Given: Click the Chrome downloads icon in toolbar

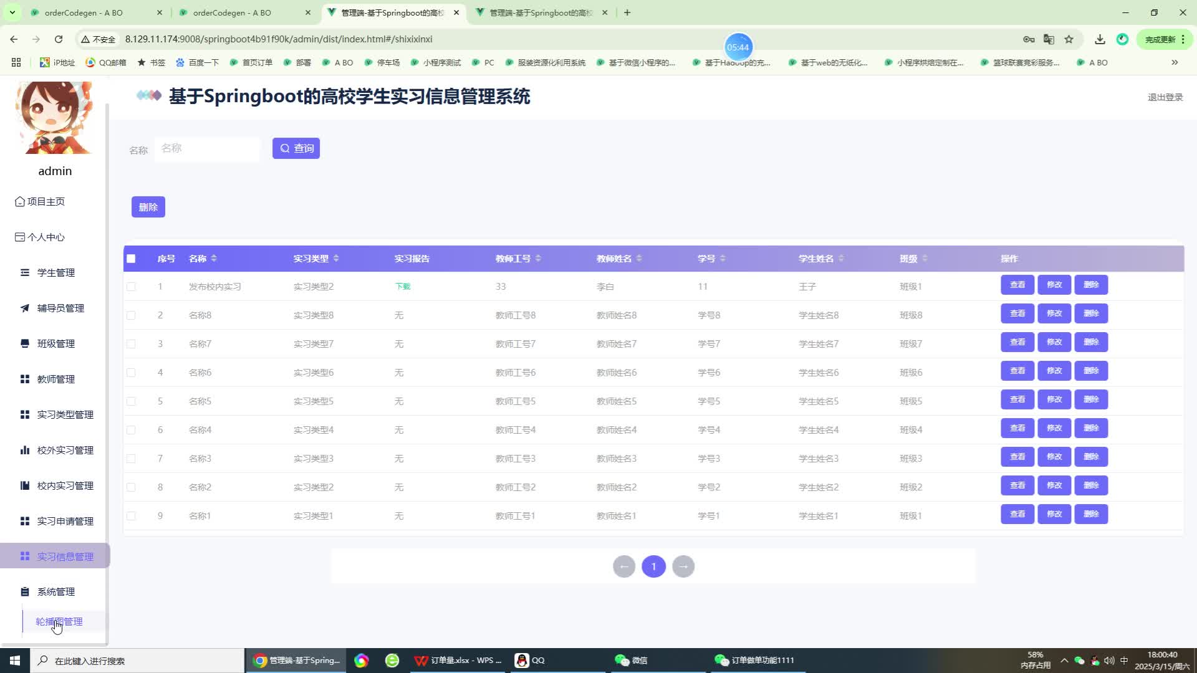Looking at the screenshot, I should pyautogui.click(x=1100, y=39).
